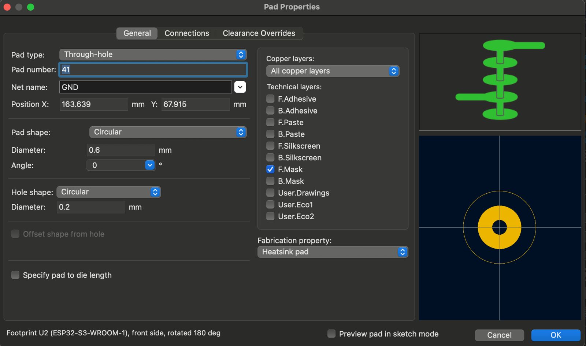Screen dimensions: 586x346
Task: Click the hole Diameter field showing 0.2
Action: 90,207
